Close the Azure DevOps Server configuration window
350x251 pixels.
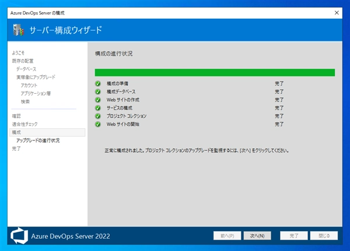click(x=337, y=13)
